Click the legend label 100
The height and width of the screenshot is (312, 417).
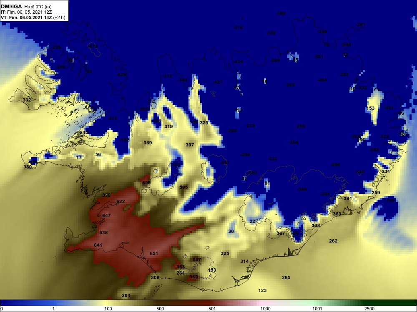(x=108, y=309)
